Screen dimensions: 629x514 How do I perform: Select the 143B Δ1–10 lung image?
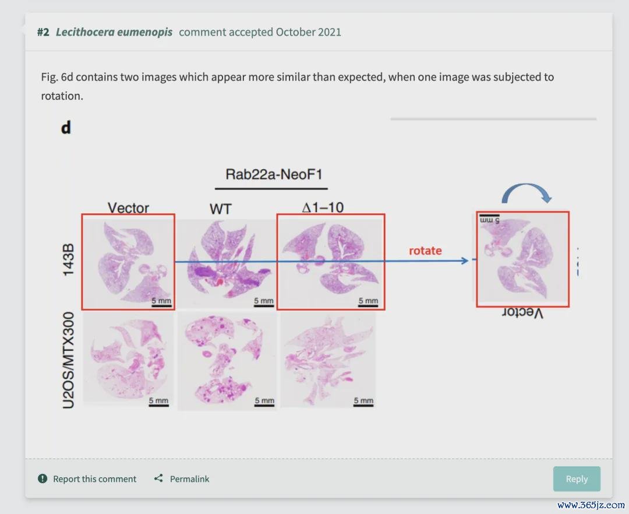[331, 262]
